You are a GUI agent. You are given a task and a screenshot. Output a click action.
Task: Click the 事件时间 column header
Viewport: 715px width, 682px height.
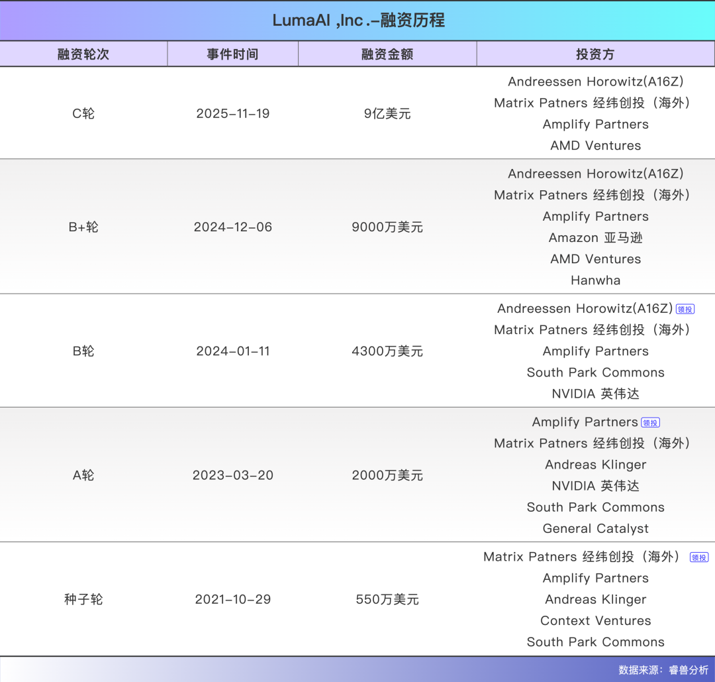point(232,54)
